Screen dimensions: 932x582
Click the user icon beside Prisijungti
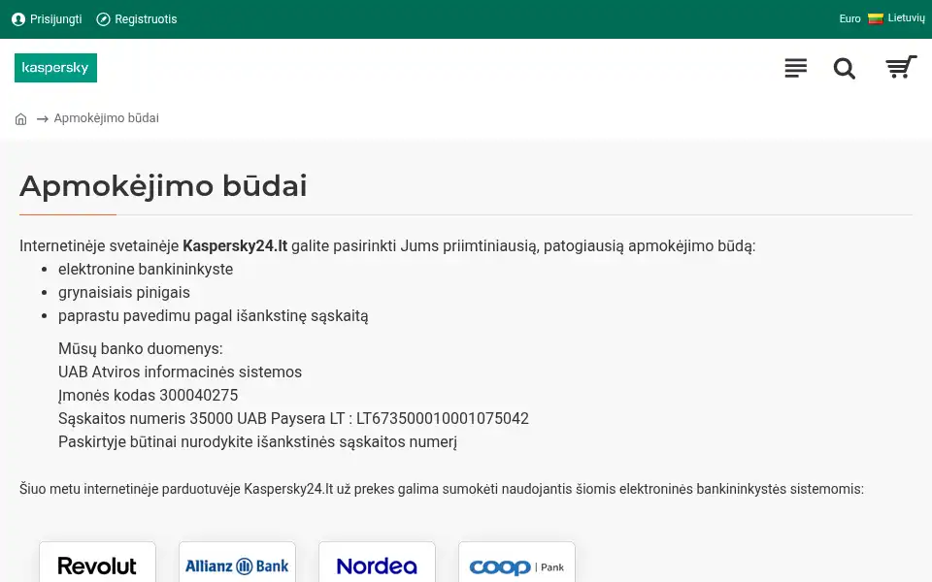(x=18, y=19)
